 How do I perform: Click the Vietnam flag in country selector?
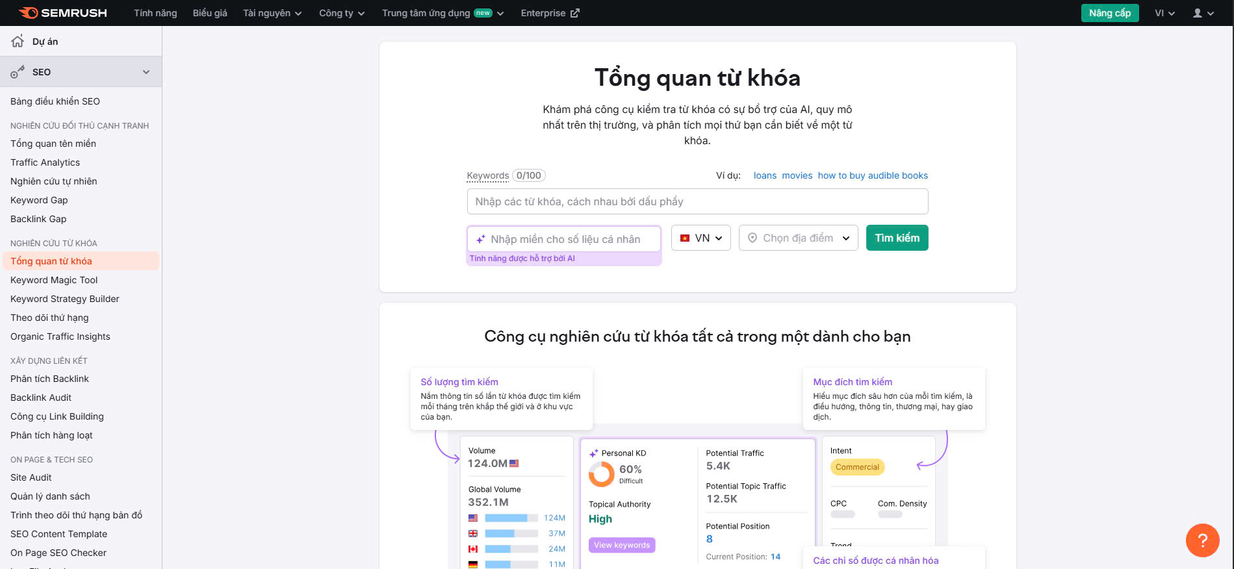click(685, 238)
